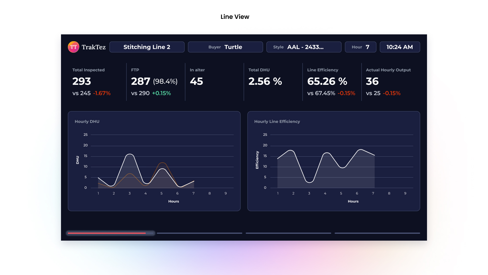Click the 10:24 AM time display
This screenshot has height=275, width=488.
click(400, 47)
